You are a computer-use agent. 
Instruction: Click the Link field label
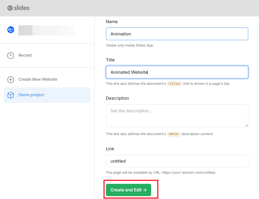[110, 149]
